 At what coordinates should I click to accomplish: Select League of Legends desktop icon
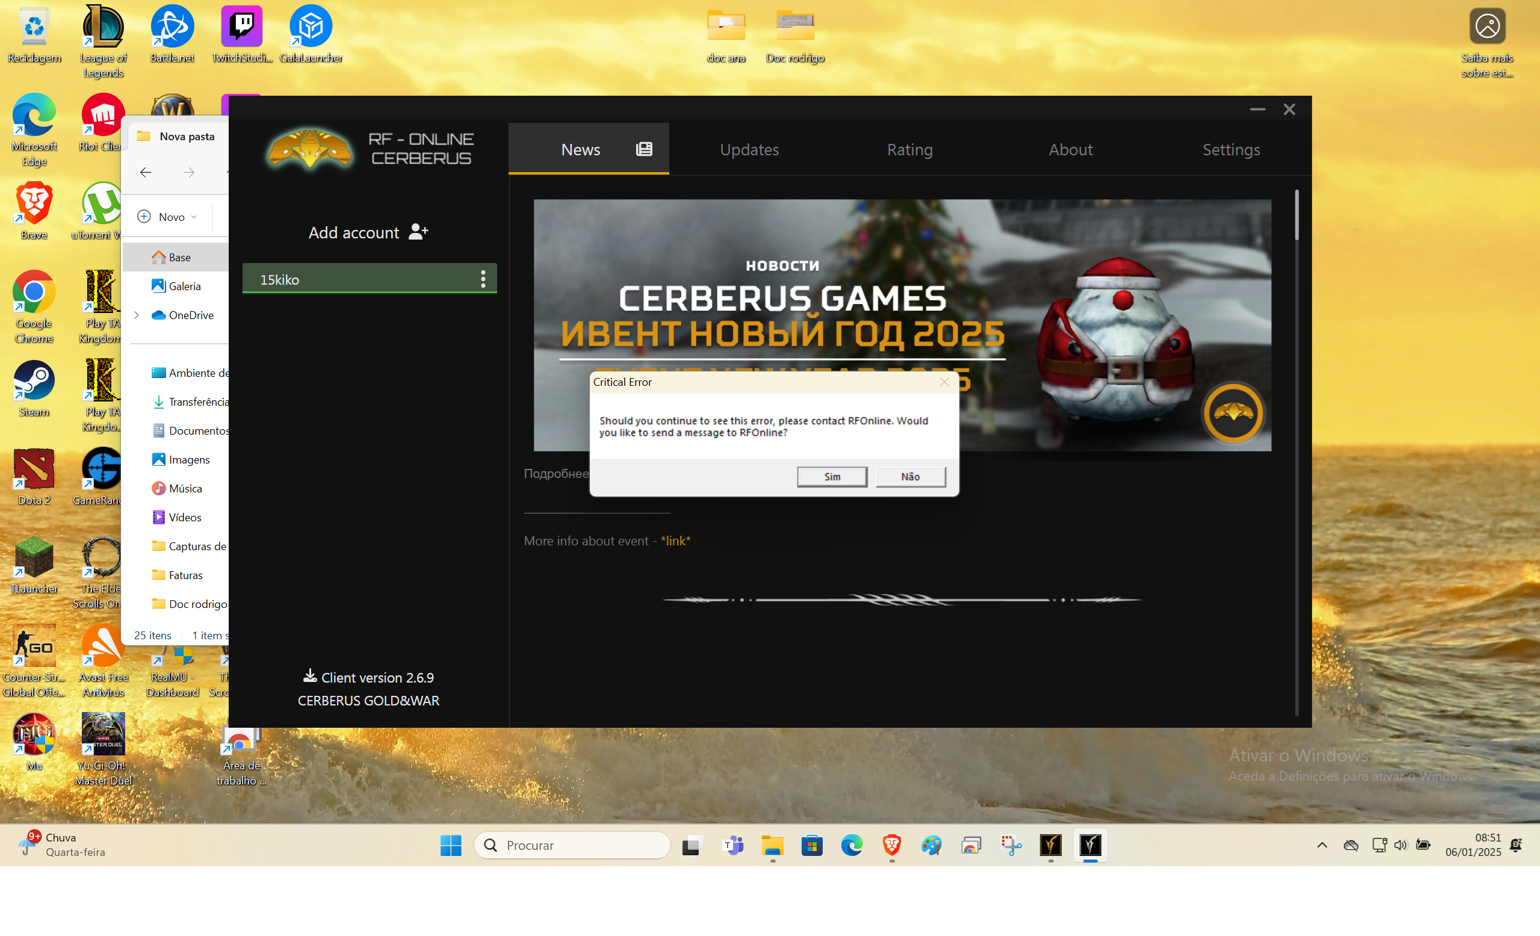[103, 42]
